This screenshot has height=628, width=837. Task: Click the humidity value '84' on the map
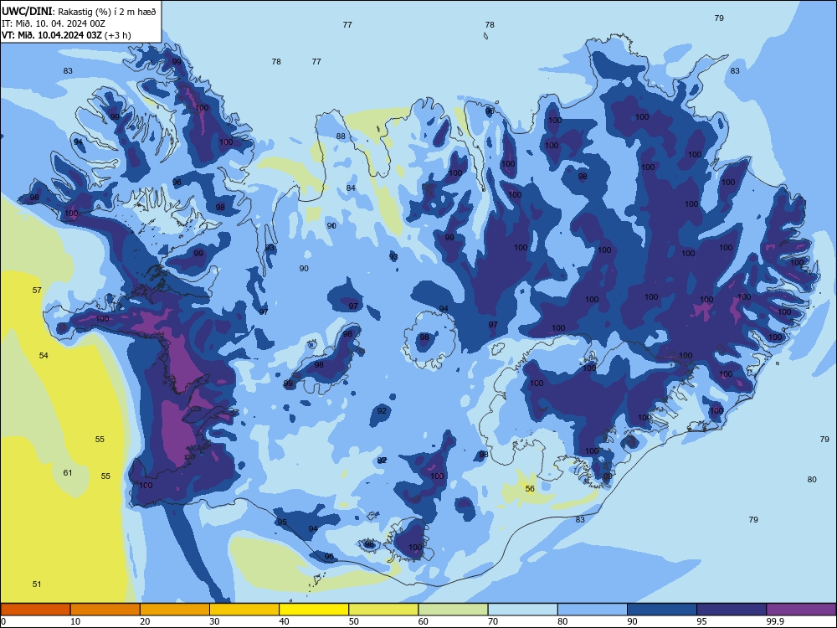click(x=351, y=188)
